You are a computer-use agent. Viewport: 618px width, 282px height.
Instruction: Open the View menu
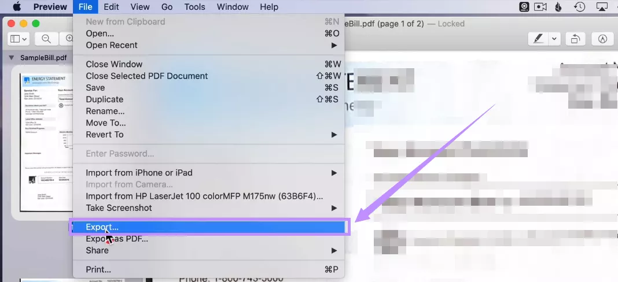[140, 7]
